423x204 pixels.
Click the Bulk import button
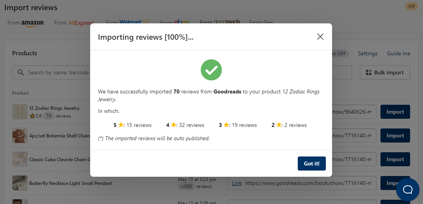385,72
